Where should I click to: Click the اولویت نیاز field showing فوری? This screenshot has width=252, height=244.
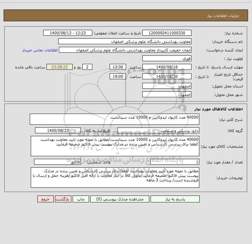click(167, 58)
